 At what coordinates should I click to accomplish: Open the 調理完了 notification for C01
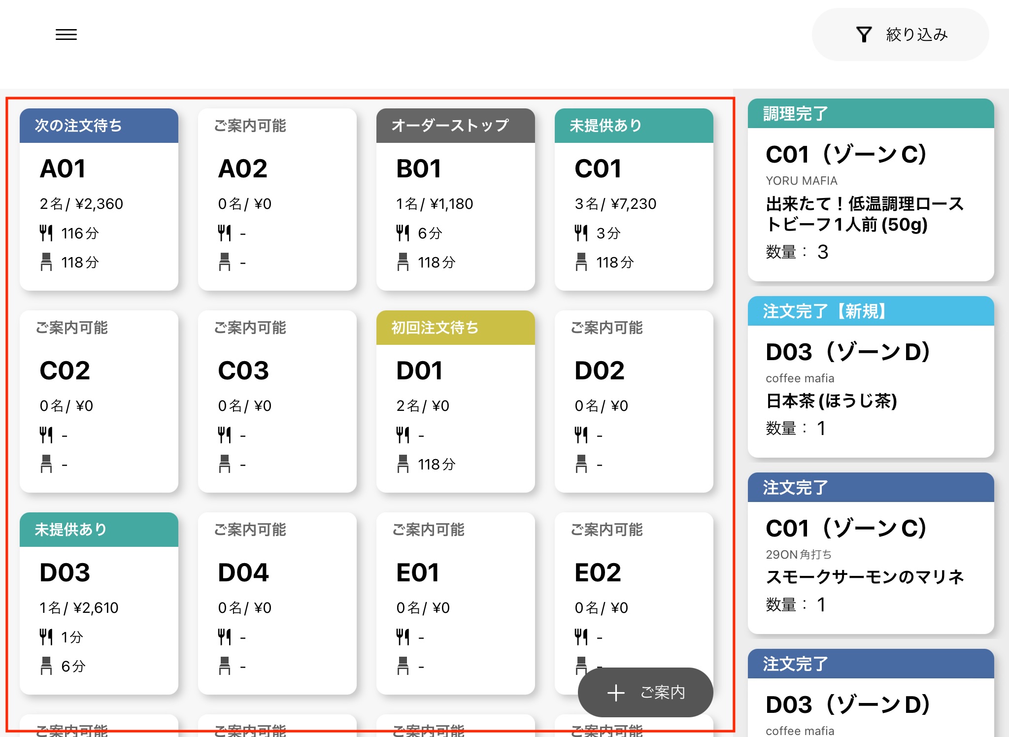tap(871, 190)
